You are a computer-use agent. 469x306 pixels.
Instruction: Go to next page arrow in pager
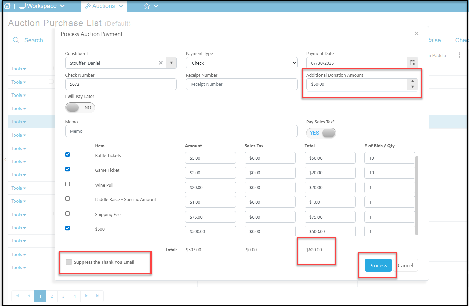click(86, 296)
